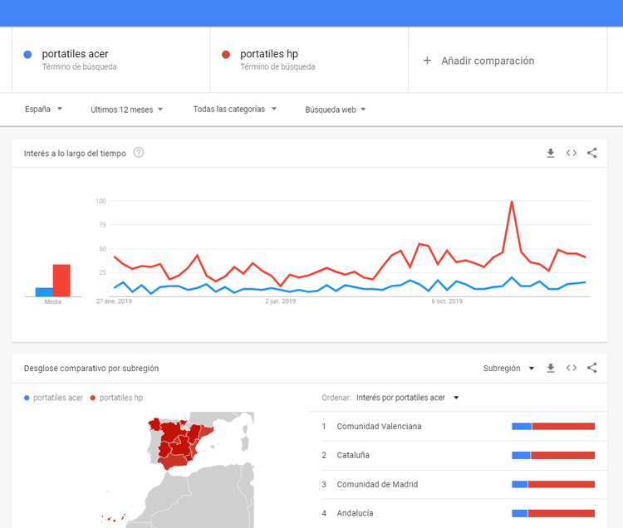623x528 pixels.
Task: Open the Últimos 12 meses time range dropdown
Action: point(127,110)
